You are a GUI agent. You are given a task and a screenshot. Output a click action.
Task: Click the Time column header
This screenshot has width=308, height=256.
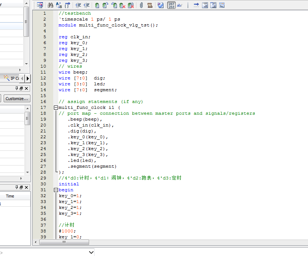pyautogui.click(x=10, y=196)
